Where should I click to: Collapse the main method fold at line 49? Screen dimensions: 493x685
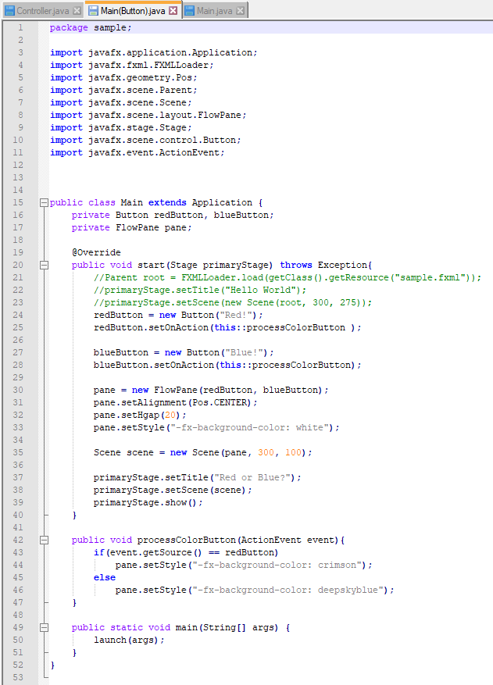click(44, 628)
